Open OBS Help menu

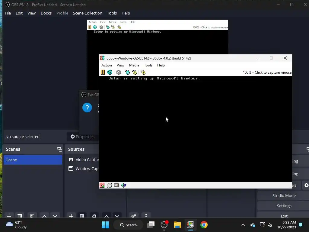tap(126, 13)
